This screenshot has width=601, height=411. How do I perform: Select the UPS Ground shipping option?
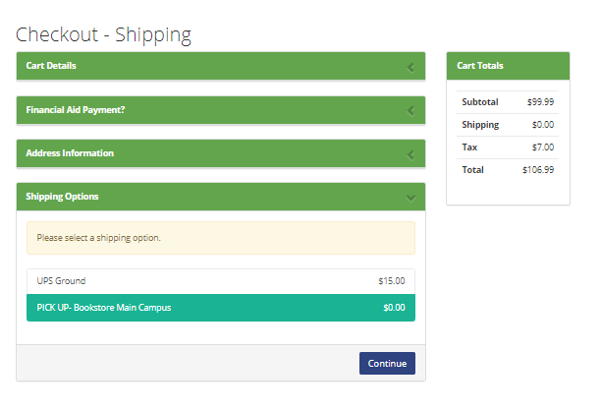(x=221, y=281)
